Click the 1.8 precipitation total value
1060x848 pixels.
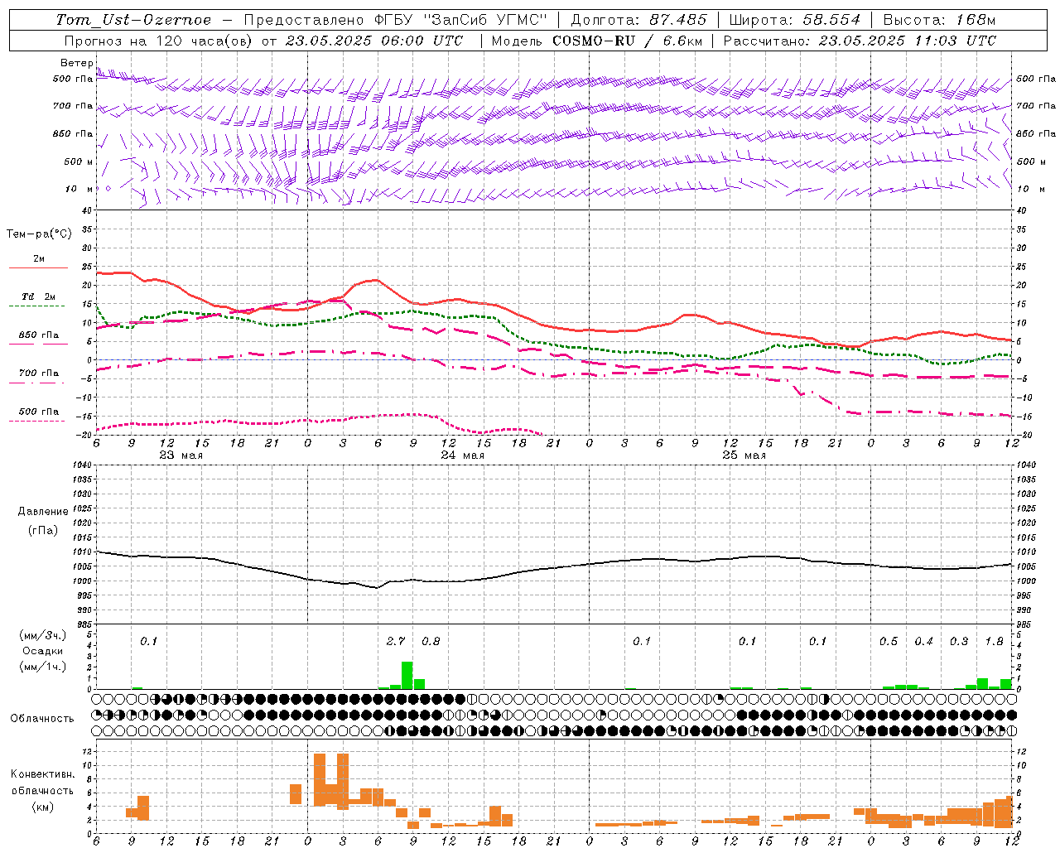tap(994, 641)
